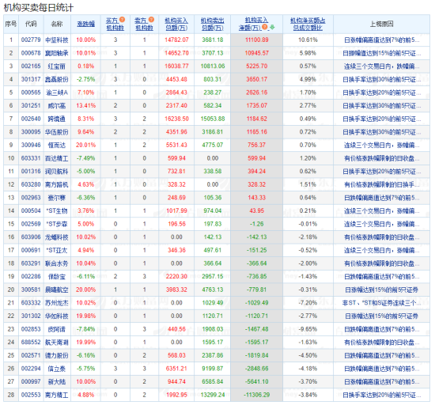Open the 上榜原因 link in row 301302
This screenshot has width=435, height=409.
tap(382, 316)
